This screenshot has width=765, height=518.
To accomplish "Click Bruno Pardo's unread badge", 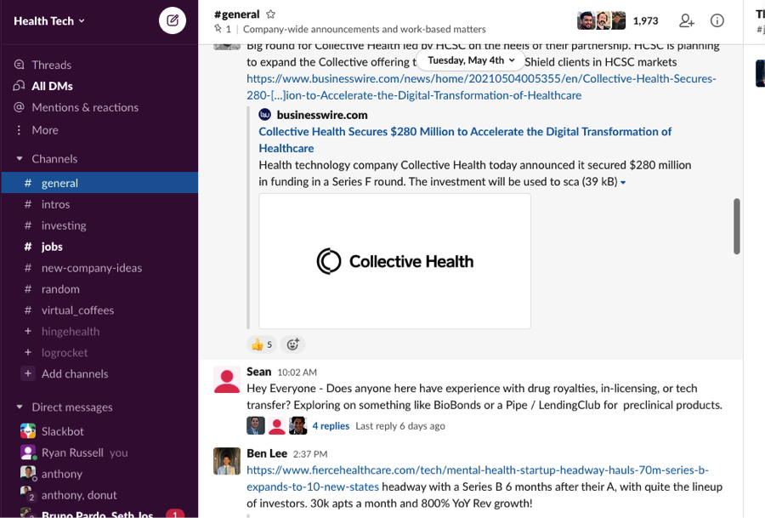I will 173,514.
